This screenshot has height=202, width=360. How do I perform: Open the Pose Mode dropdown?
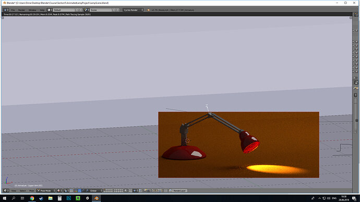46,191
